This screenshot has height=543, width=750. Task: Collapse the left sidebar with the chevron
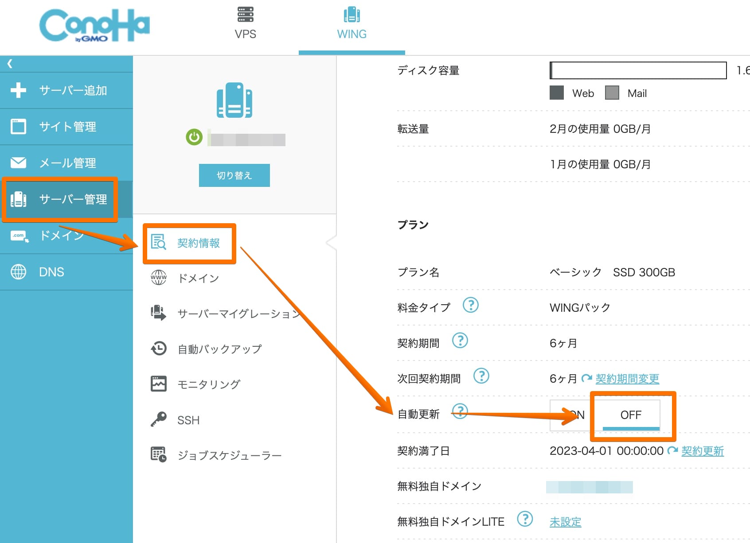coord(9,63)
